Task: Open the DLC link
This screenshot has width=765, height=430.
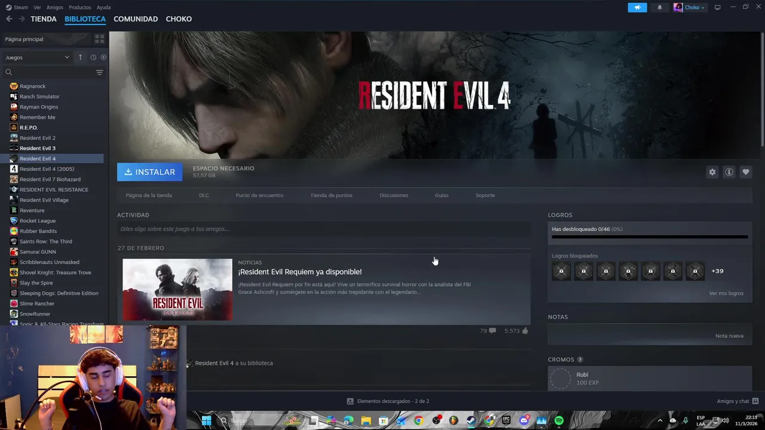Action: click(204, 195)
